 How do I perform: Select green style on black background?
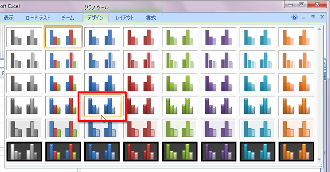point(180,152)
